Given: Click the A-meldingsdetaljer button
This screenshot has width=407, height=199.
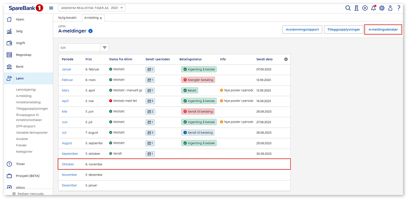Looking at the screenshot, I should 383,29.
